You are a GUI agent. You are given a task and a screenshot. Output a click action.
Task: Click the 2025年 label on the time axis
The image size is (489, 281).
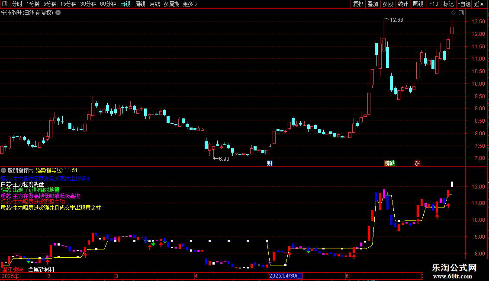[x=10, y=276]
